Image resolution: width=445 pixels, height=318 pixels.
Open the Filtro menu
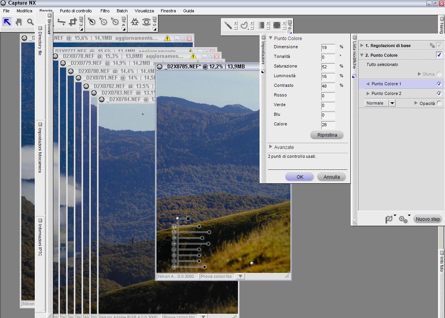pos(105,11)
